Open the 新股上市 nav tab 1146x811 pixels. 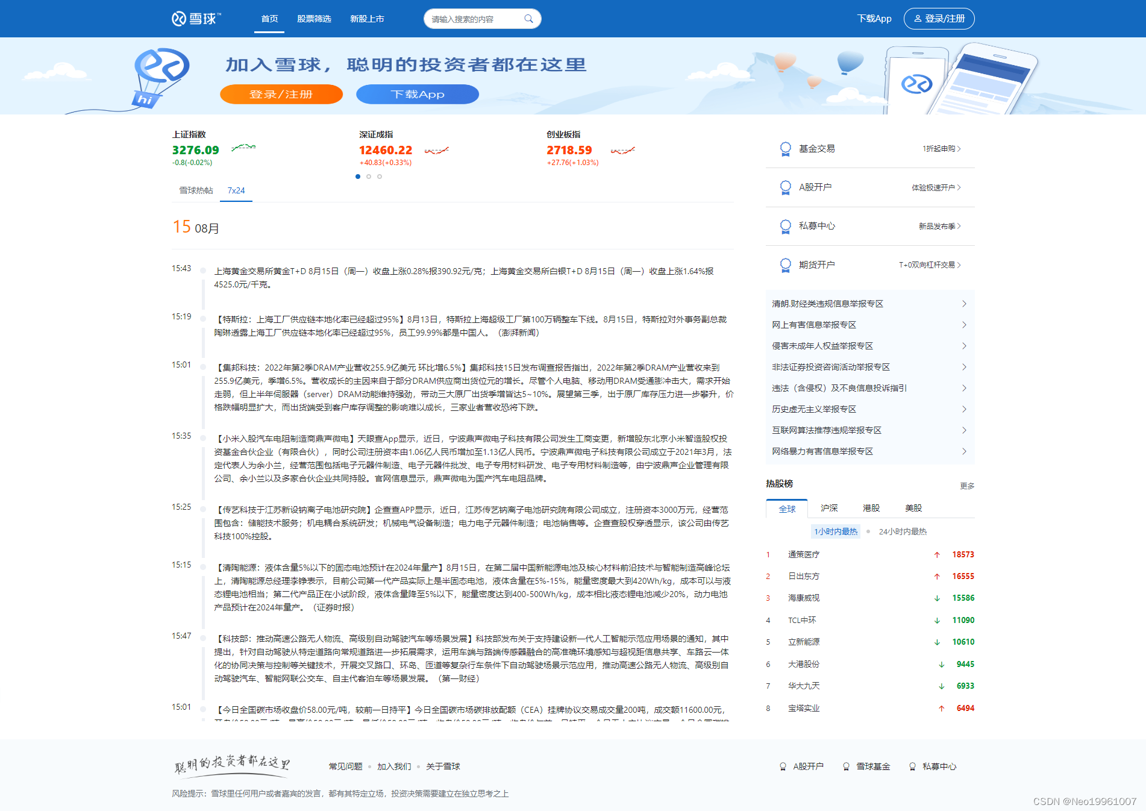(x=367, y=19)
